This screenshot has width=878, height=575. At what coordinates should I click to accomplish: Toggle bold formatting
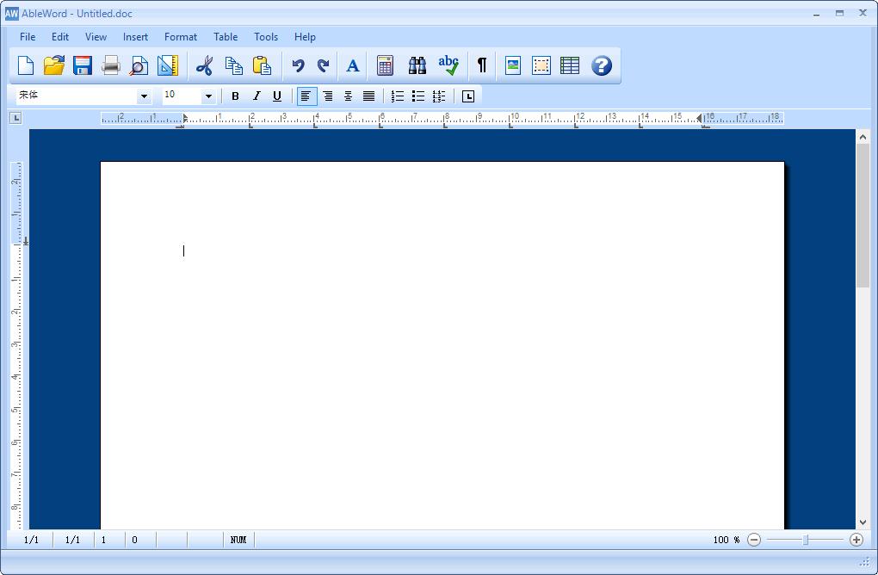[x=235, y=96]
